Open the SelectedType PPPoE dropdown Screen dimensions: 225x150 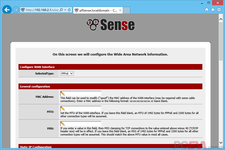pos(67,73)
